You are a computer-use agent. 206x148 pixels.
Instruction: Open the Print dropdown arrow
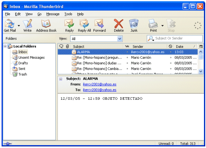coord(162,26)
